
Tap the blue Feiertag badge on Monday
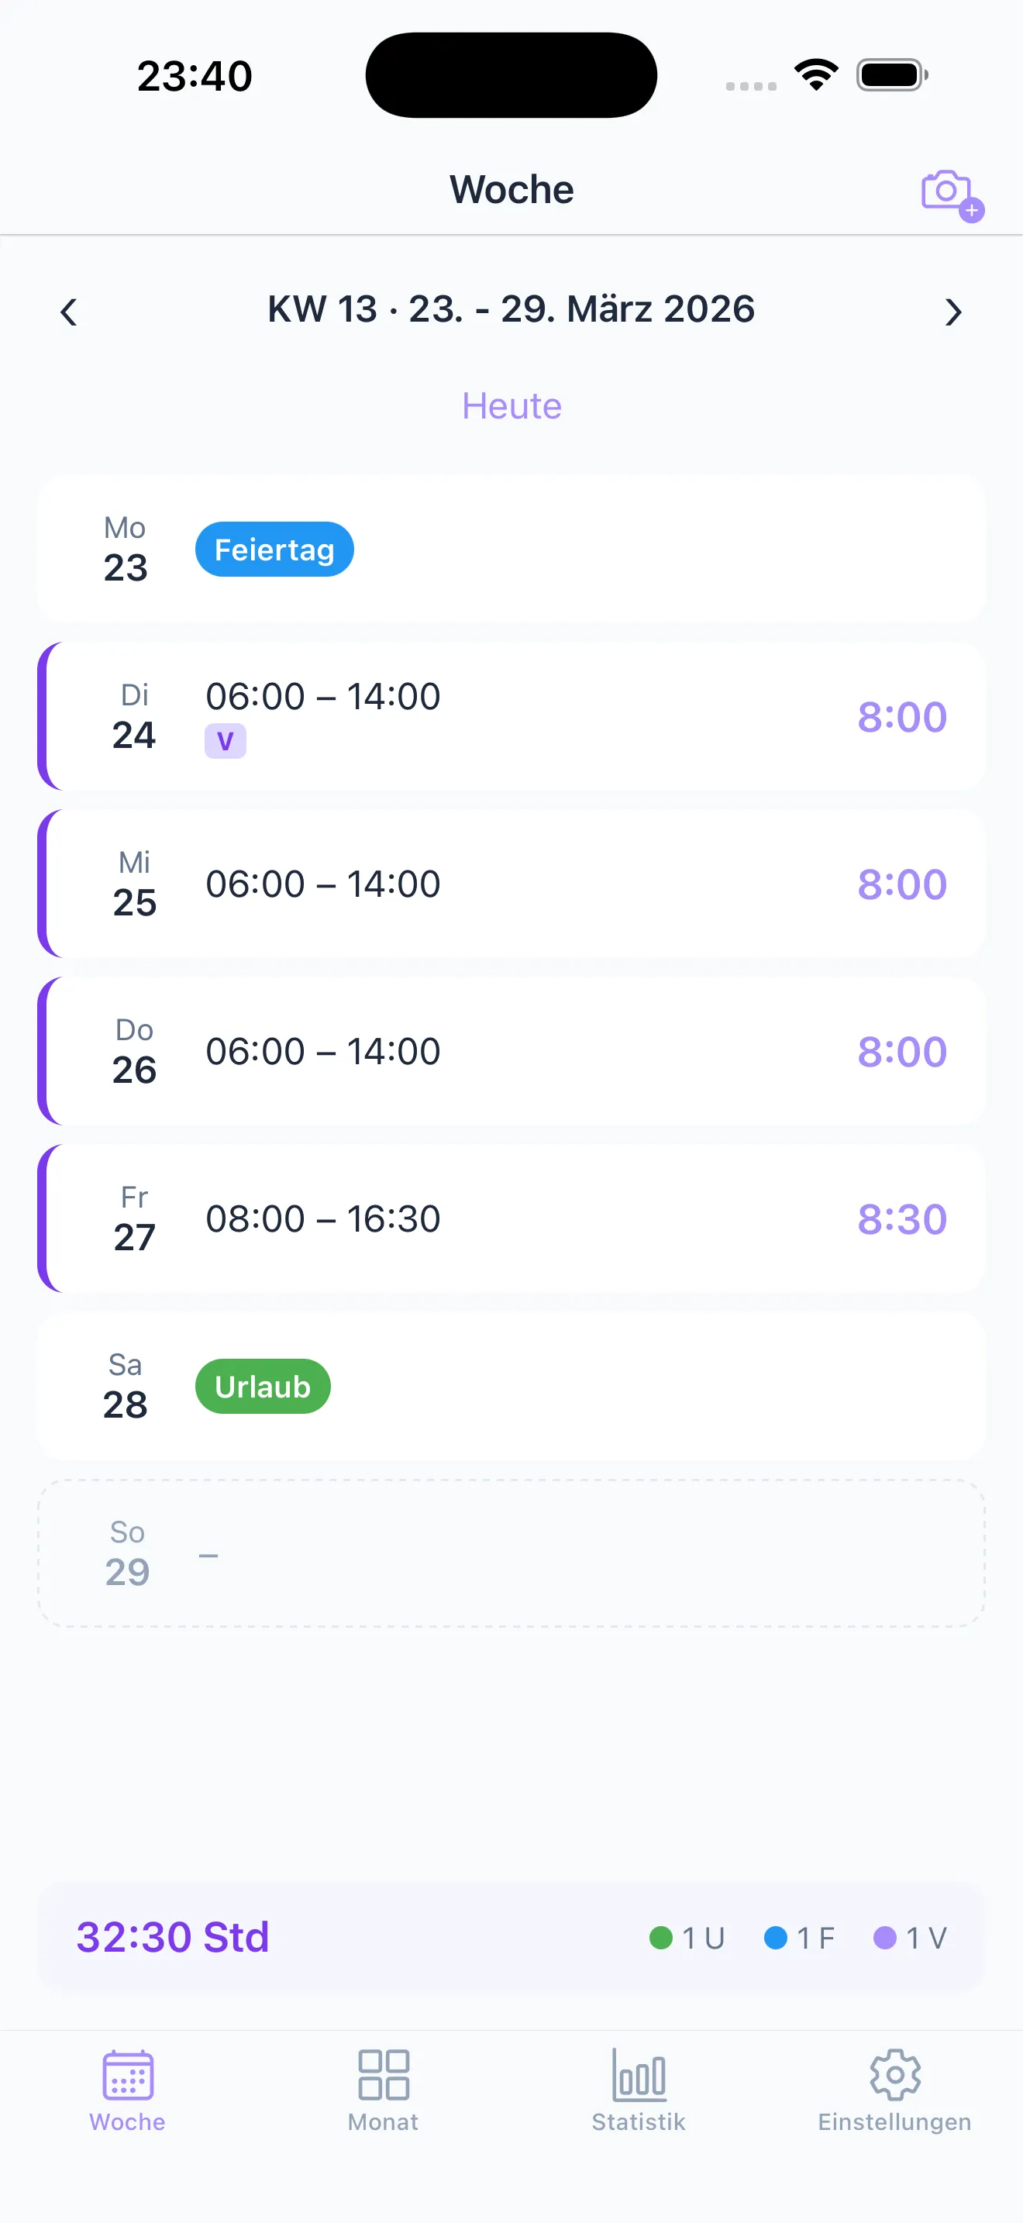[274, 550]
